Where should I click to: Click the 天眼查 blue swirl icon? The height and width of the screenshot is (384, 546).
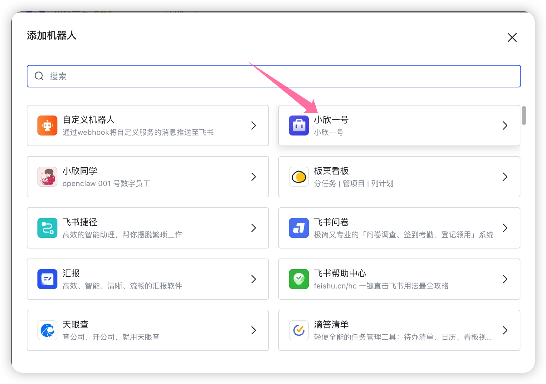coord(47,330)
